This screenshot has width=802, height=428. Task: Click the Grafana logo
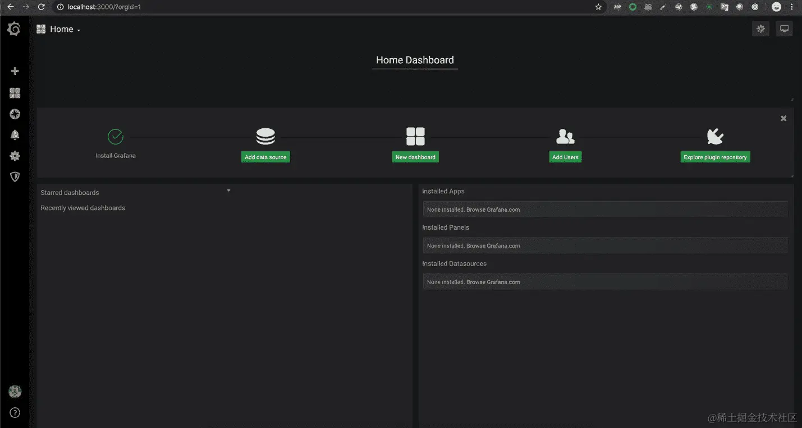[15, 29]
